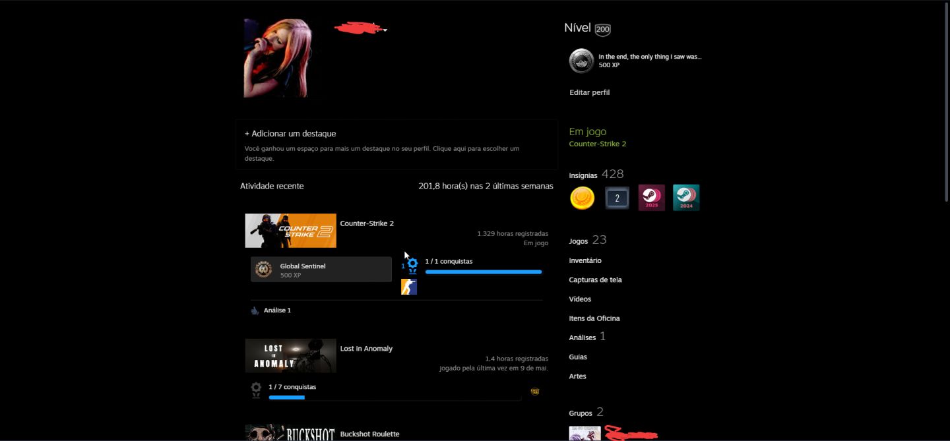This screenshot has width=950, height=441.
Task: View the Steam 2024 badge
Action: point(686,198)
